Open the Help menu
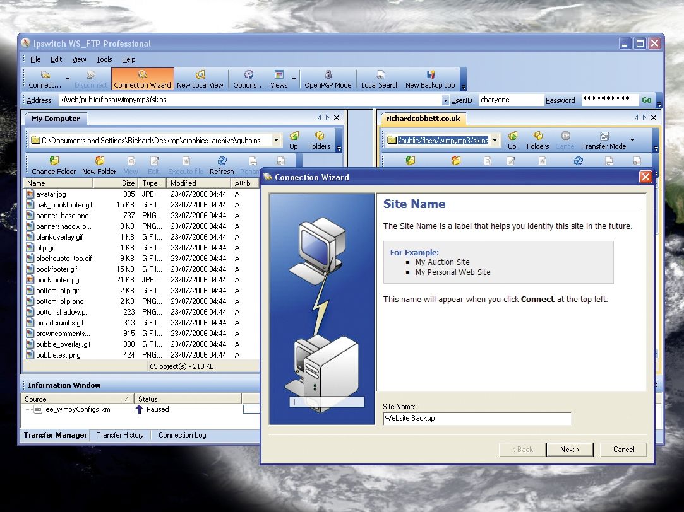Viewport: 684px width, 512px height. tap(129, 59)
